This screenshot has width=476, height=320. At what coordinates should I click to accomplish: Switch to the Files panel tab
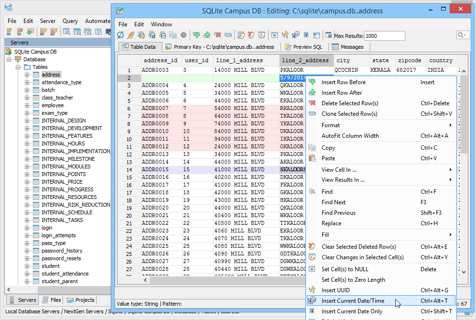(x=51, y=300)
